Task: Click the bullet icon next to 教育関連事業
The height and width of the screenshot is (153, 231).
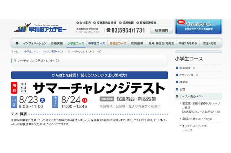Action: coord(138,23)
